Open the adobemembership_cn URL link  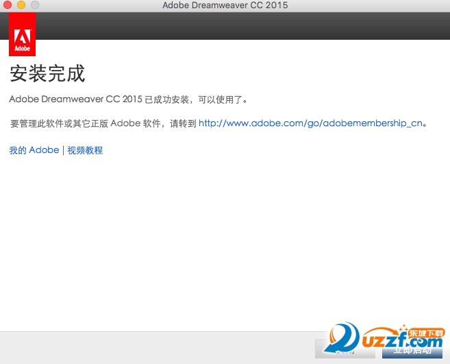pos(310,123)
